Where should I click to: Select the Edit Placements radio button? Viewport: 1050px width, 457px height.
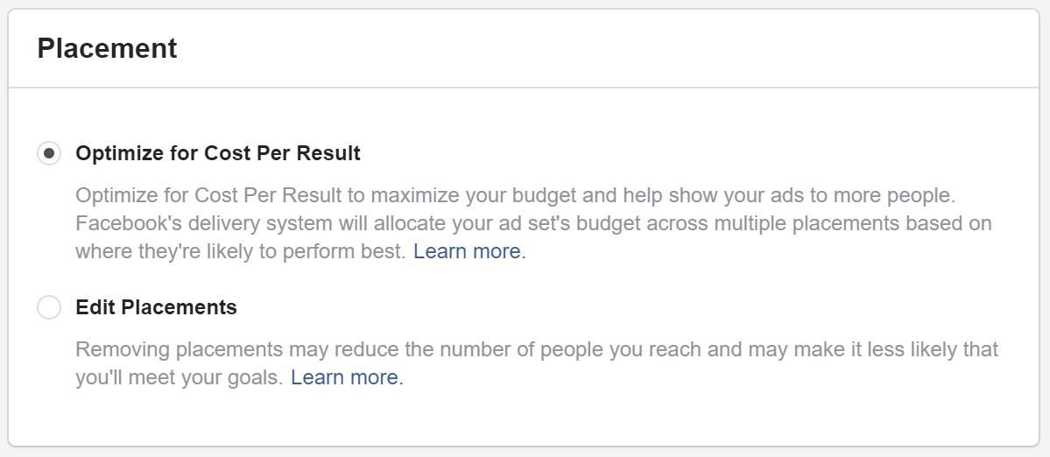49,308
